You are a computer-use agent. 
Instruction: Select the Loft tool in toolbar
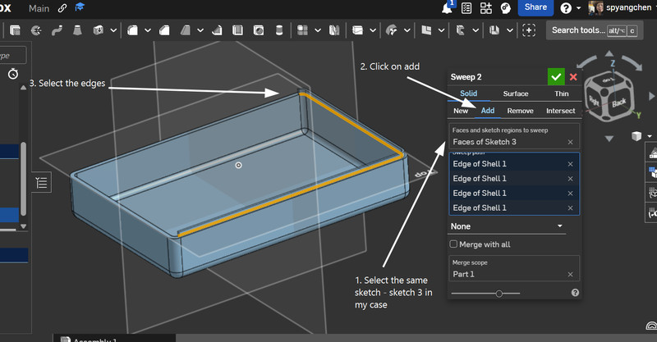(77, 30)
